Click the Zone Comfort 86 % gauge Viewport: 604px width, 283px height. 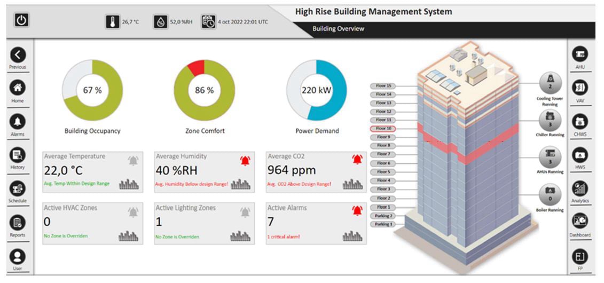tap(204, 90)
